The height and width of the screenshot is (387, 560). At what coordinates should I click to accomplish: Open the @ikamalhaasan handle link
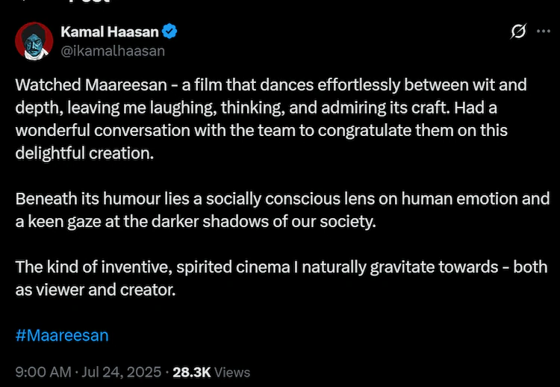click(x=113, y=51)
